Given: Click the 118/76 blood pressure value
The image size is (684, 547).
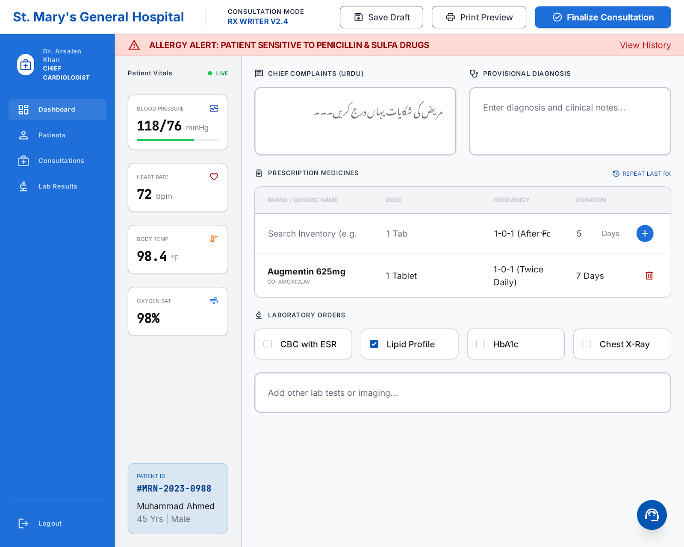Looking at the screenshot, I should (x=159, y=126).
